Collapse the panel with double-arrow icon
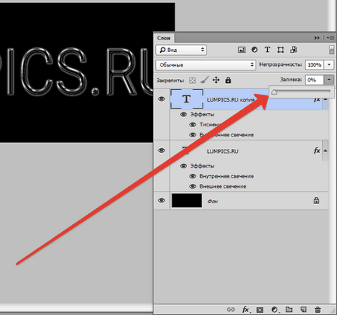Screen dimensions: 337x315 [x=317, y=38]
